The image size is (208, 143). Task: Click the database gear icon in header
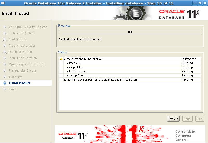point(136,13)
